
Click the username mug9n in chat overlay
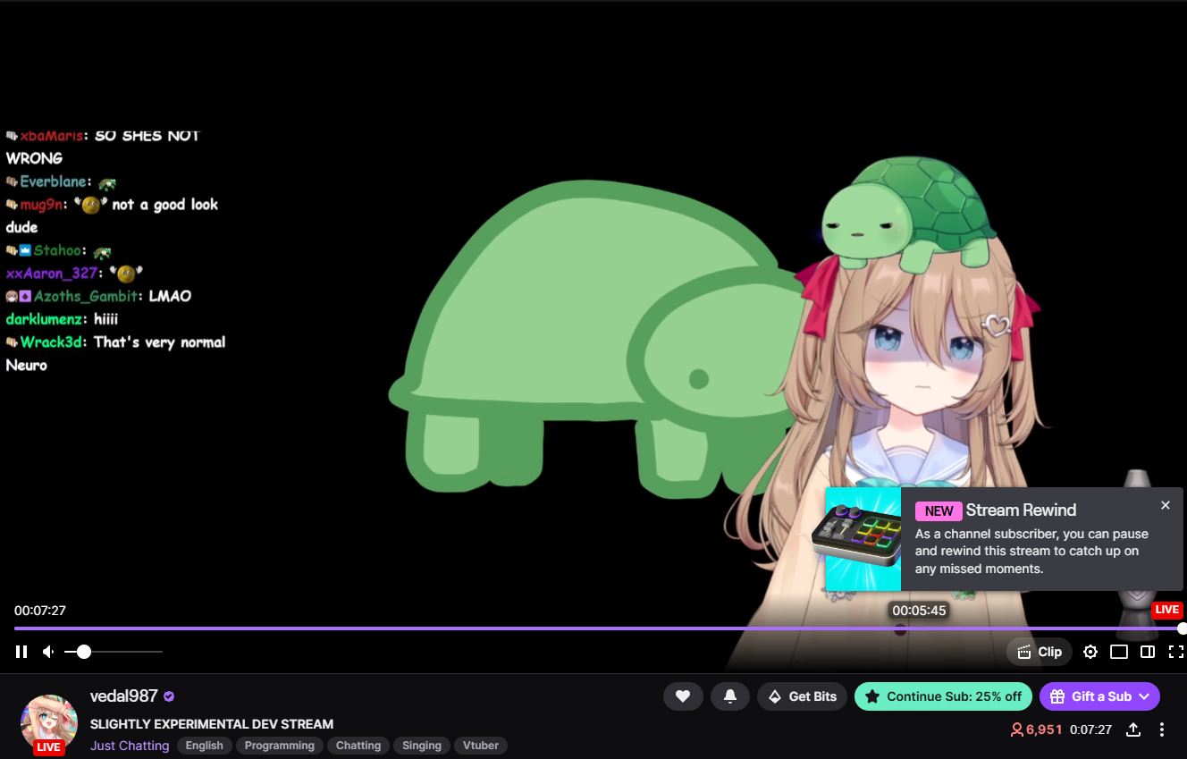click(x=44, y=205)
